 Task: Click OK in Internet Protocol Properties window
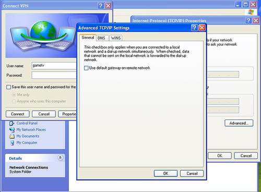[x=220, y=155]
